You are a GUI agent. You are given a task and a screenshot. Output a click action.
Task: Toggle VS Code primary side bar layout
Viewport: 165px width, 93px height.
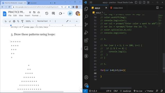136,2
